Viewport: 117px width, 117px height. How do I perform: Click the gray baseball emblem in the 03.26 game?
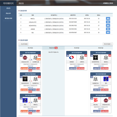pos(82,57)
